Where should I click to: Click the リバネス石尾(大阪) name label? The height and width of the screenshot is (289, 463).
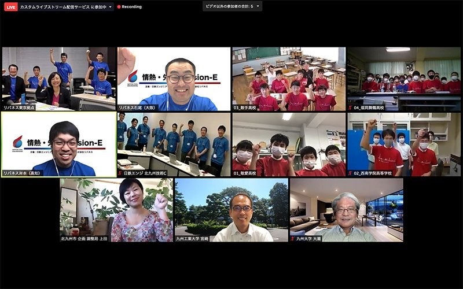tap(138, 108)
